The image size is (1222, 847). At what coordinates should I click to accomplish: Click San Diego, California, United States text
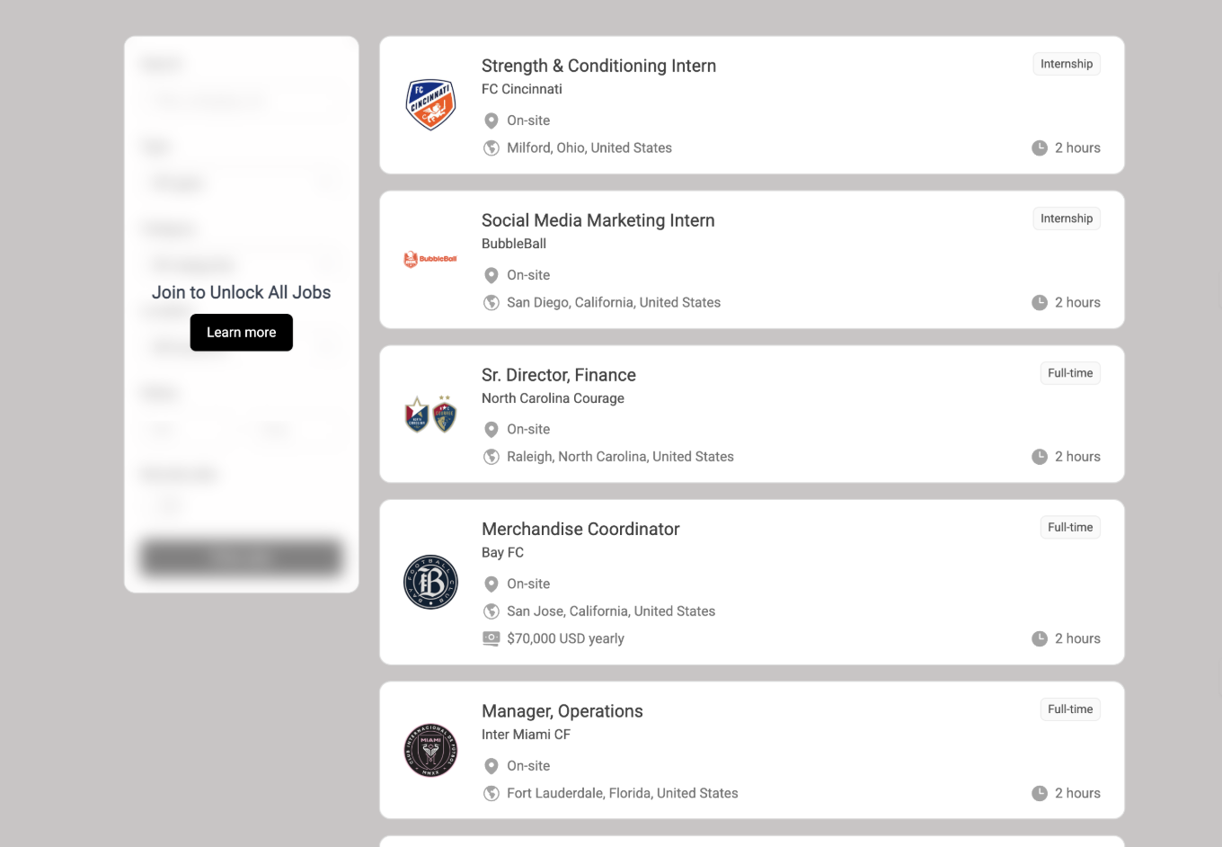pos(614,303)
